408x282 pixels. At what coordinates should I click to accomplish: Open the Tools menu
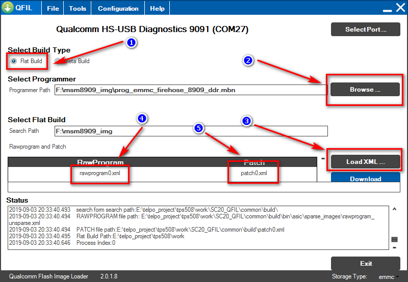(78, 8)
